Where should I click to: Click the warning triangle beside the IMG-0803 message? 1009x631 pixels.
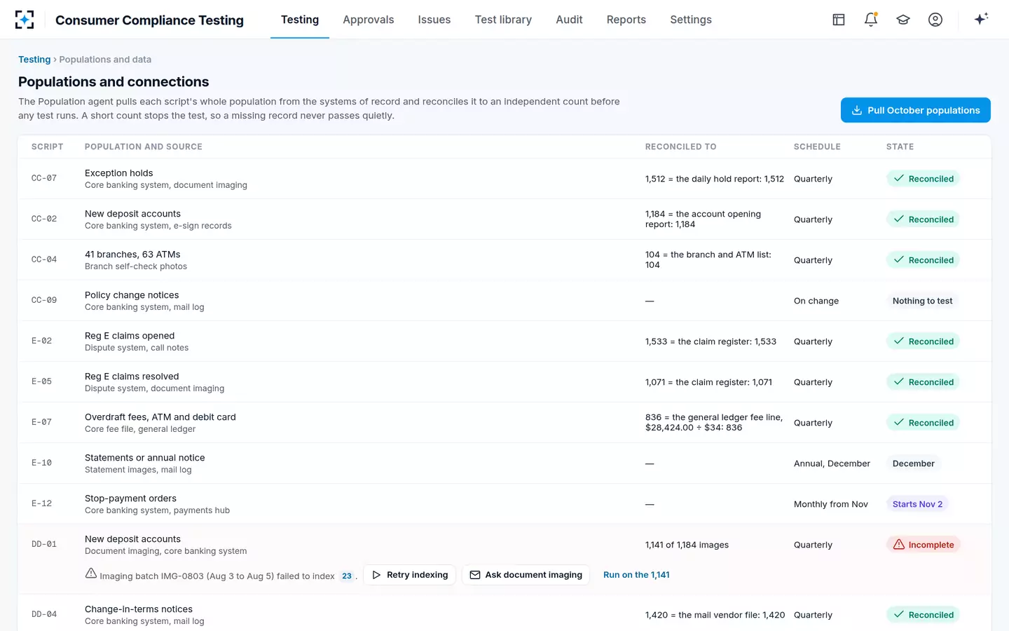pyautogui.click(x=91, y=574)
